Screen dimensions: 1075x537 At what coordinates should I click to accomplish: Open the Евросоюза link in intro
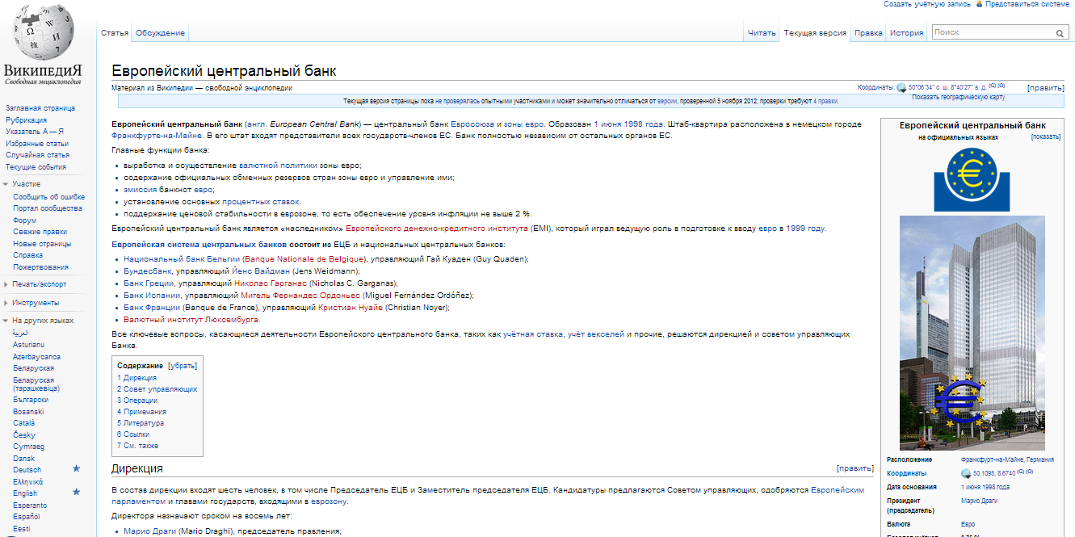[470, 124]
